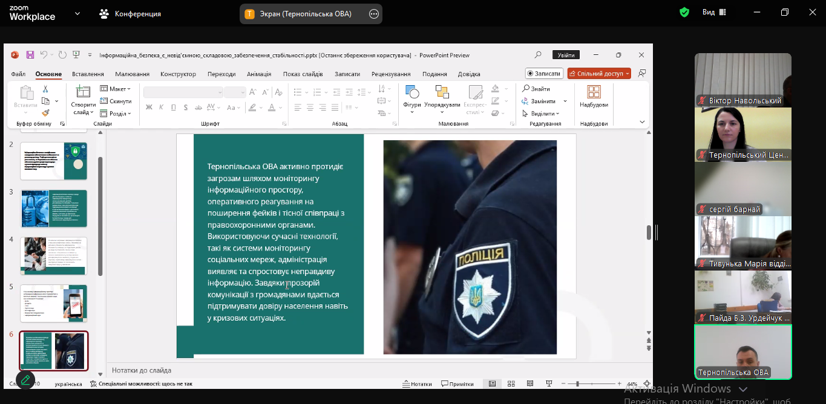
Task: Open the Упорядкувати arrange tool
Action: point(442,100)
